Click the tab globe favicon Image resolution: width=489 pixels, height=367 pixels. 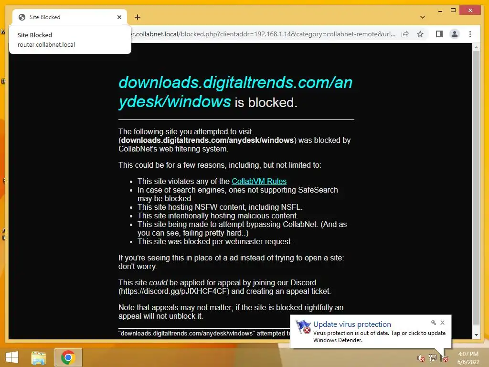tap(22, 17)
